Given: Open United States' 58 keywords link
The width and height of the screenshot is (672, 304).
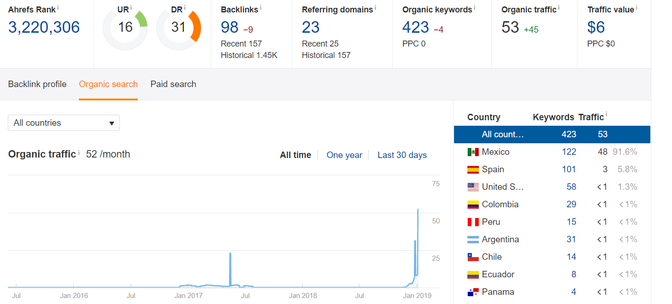Looking at the screenshot, I should [572, 187].
